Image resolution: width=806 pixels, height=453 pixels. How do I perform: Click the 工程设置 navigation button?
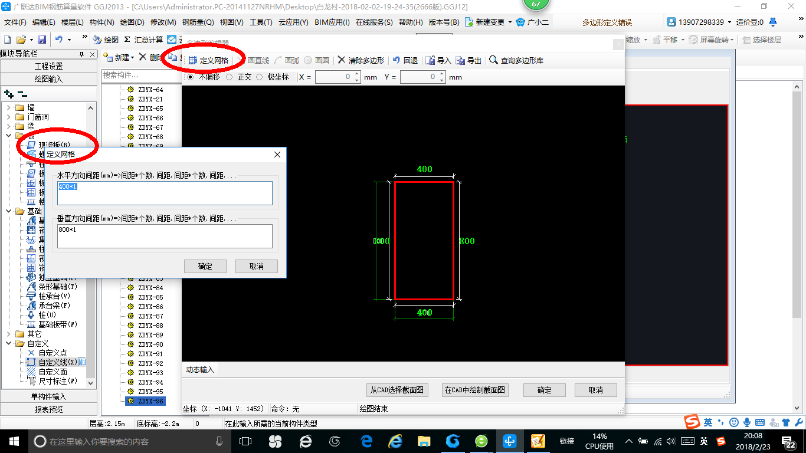click(x=49, y=66)
